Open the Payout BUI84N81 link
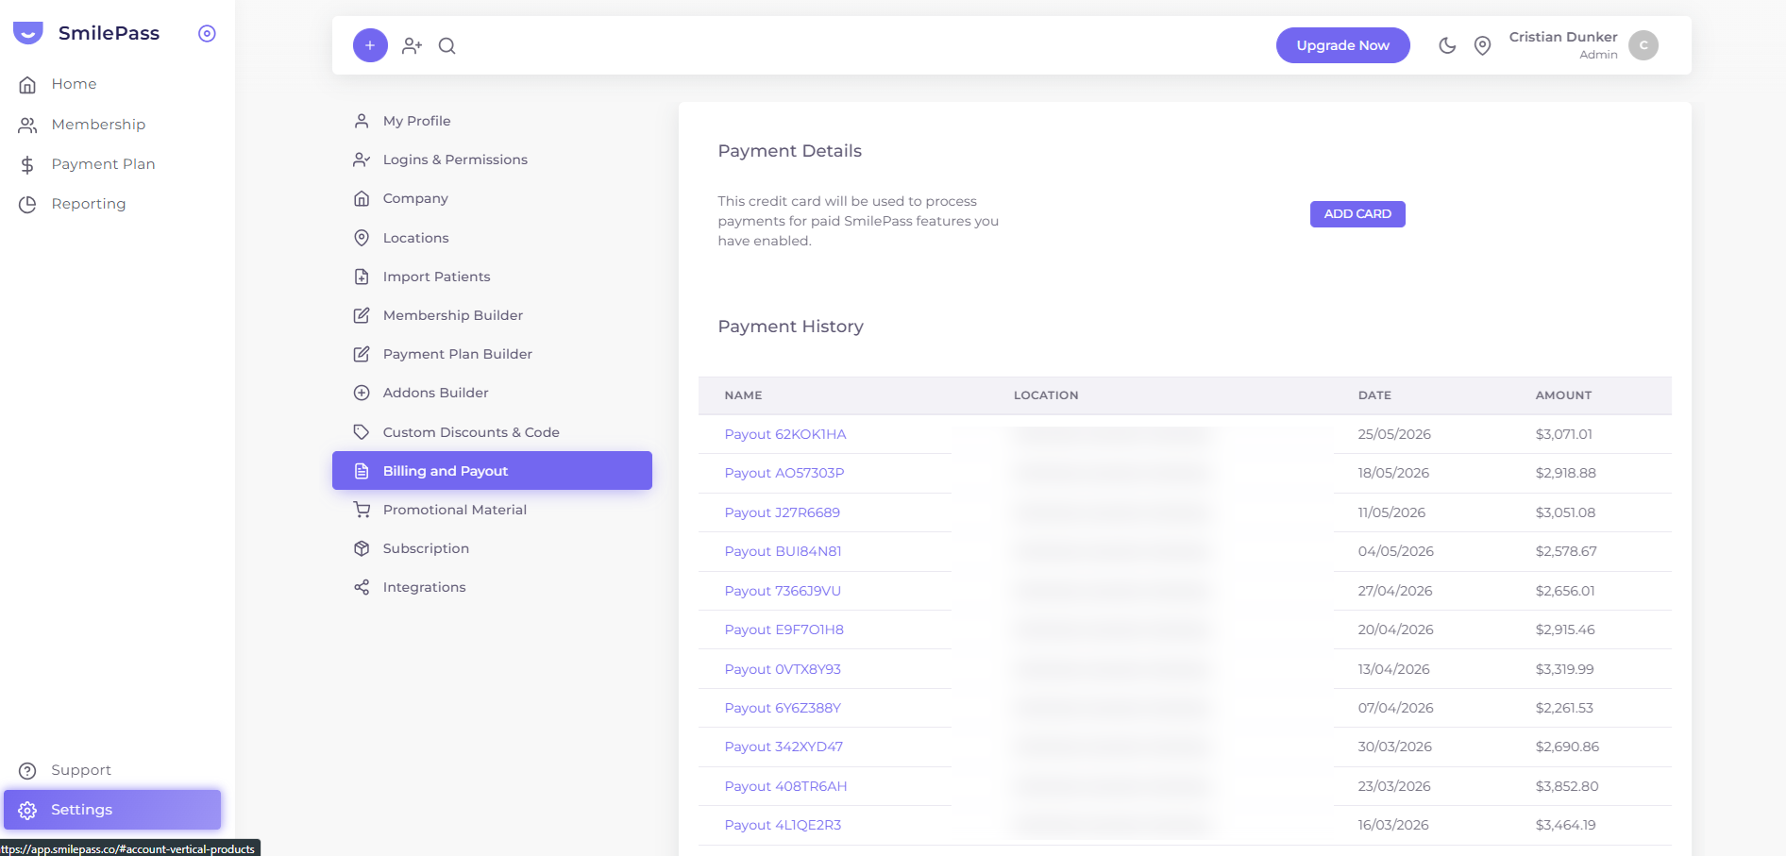Image resolution: width=1786 pixels, height=856 pixels. click(x=783, y=551)
